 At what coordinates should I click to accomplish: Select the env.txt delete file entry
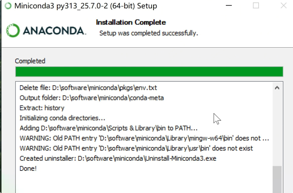pyautogui.click(x=88, y=88)
